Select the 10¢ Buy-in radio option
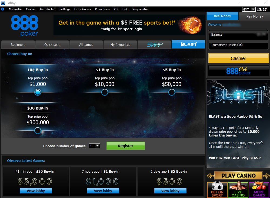The height and width of the screenshot is (198, 270). tap(38, 92)
